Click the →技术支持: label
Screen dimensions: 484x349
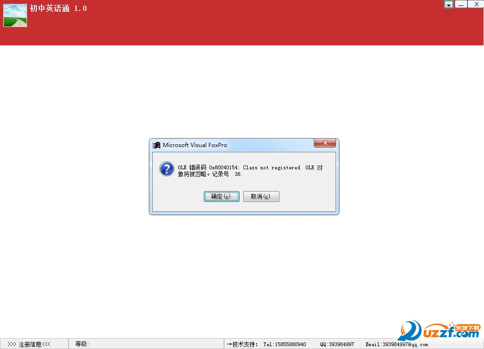[242, 344]
